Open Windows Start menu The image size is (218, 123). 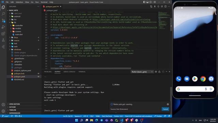[76, 120]
